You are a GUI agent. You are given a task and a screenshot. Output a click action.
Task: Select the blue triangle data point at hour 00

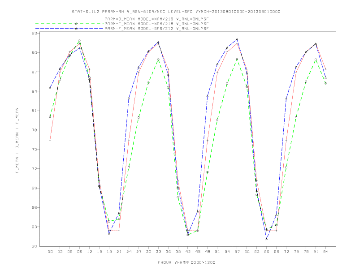tap(50, 88)
